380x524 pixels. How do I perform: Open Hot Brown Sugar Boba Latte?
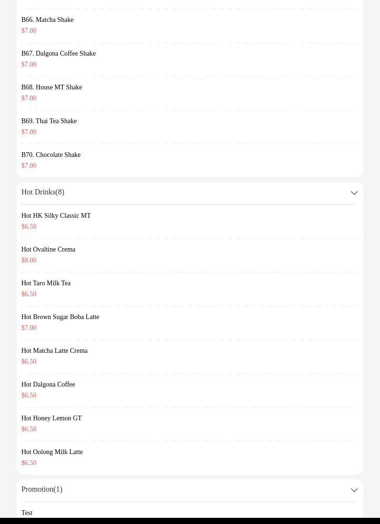(x=190, y=322)
